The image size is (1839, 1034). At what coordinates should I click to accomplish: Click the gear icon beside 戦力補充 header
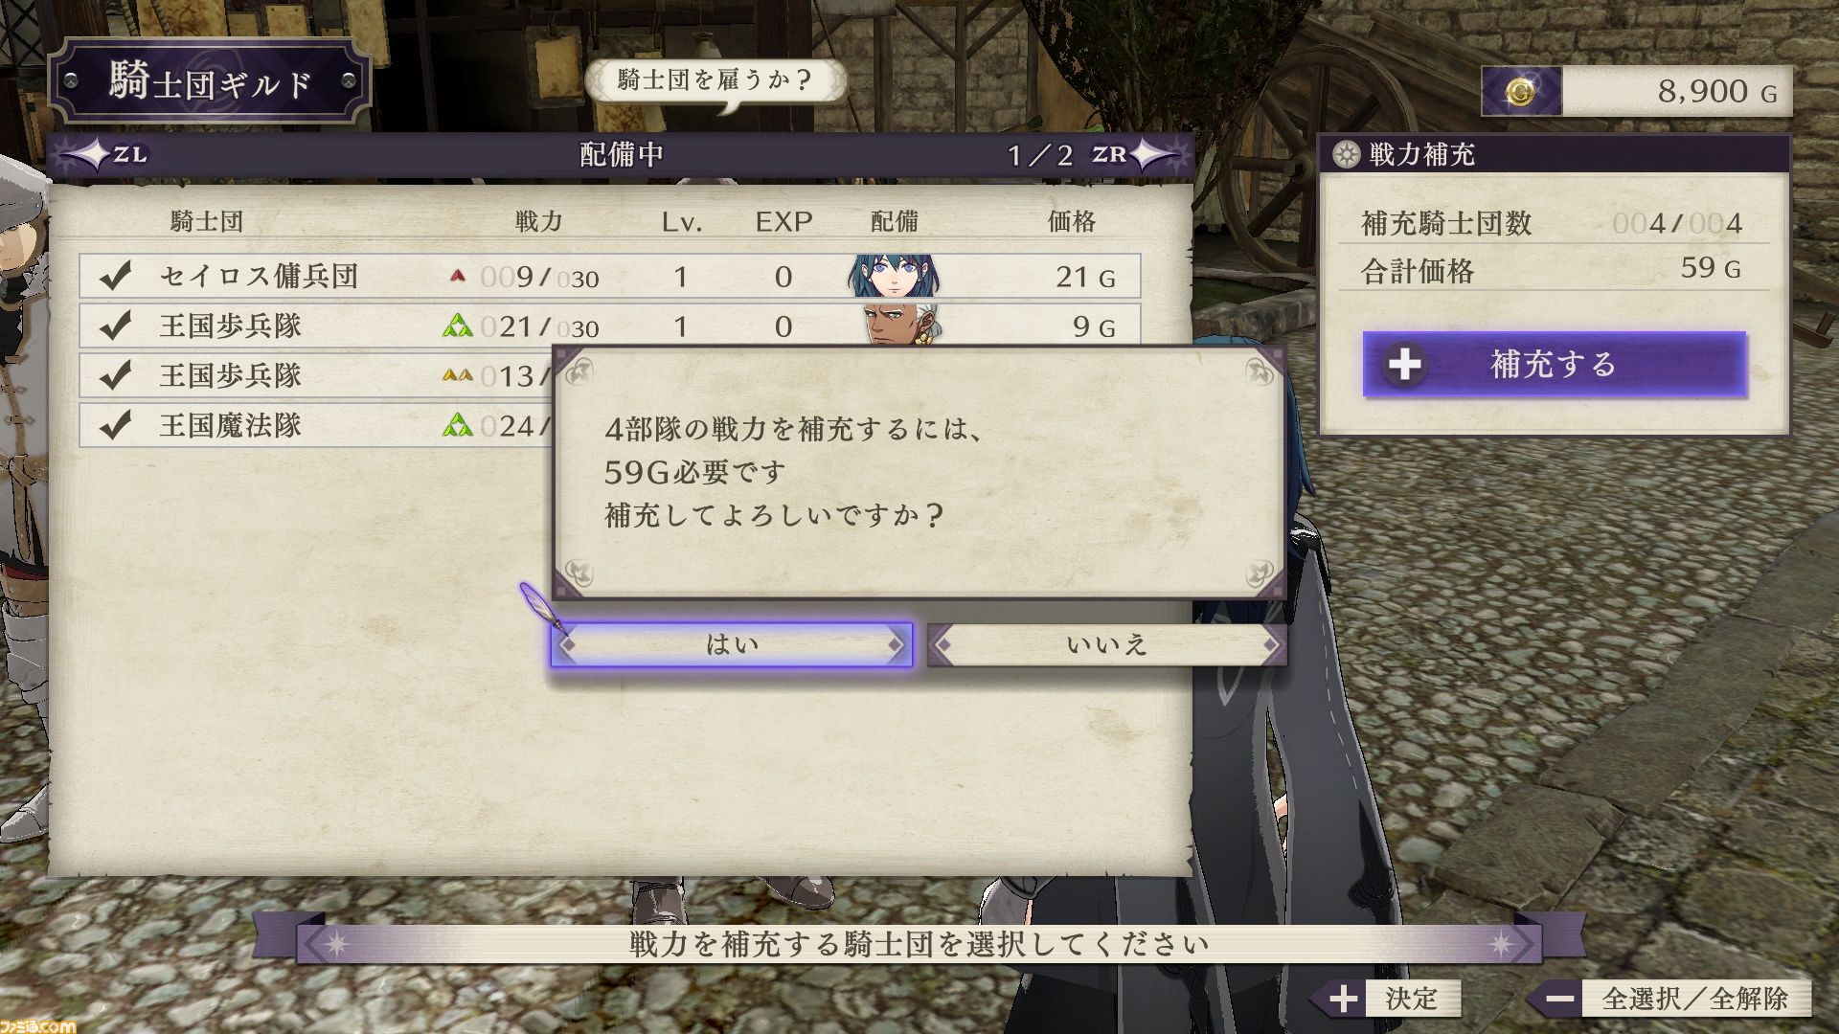click(1348, 154)
